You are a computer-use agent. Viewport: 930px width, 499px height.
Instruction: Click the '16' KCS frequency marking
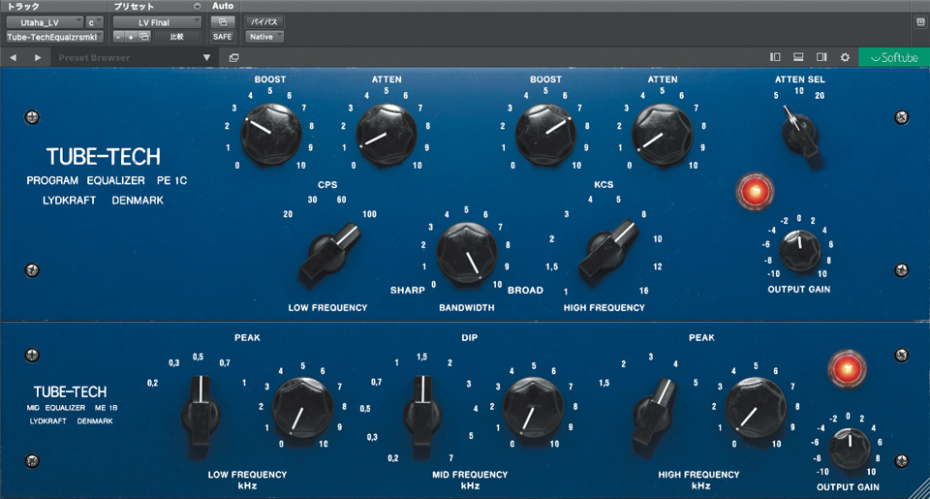tap(643, 291)
